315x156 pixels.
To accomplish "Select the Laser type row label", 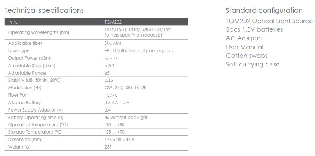I will (19, 51).
